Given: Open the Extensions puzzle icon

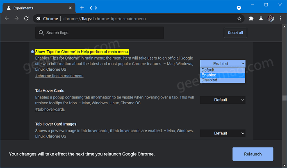Looking at the screenshot, I should [x=251, y=18].
